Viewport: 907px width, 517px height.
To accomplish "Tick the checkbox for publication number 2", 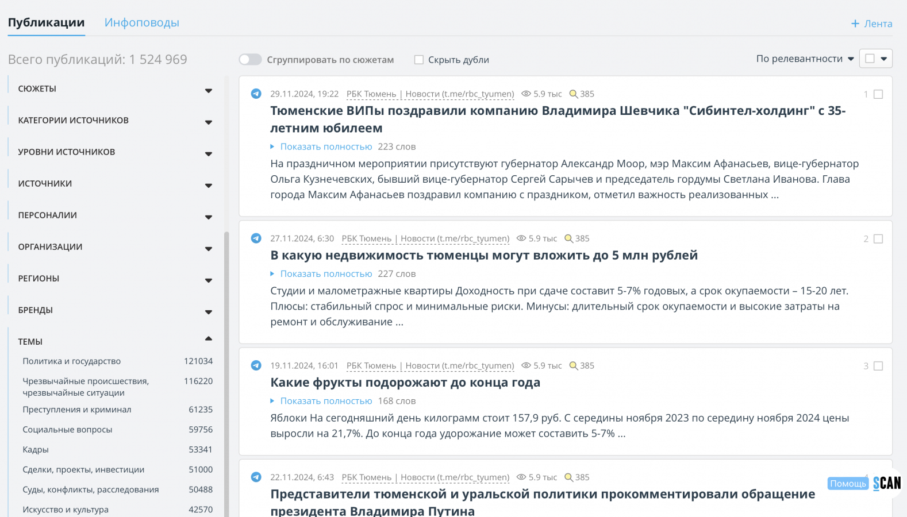I will click(878, 239).
